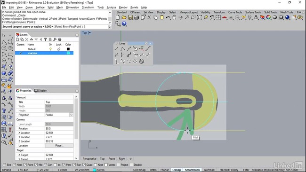Enable the Knot osnap checkbox
Screen dimensions: 306x172
coord(96,165)
